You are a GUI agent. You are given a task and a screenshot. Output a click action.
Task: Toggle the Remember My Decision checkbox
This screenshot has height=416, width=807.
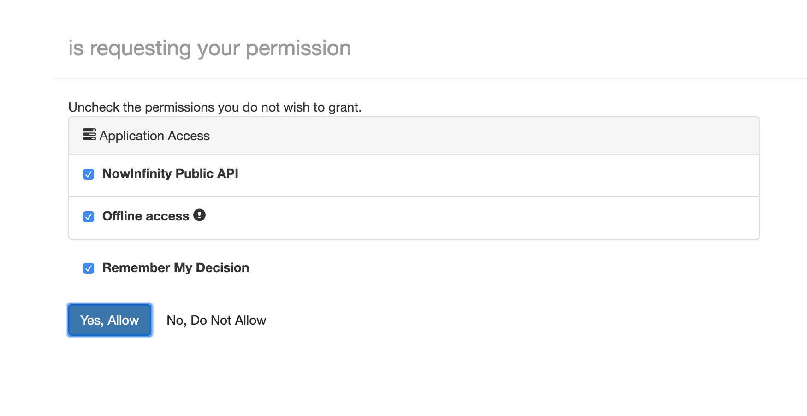click(89, 268)
